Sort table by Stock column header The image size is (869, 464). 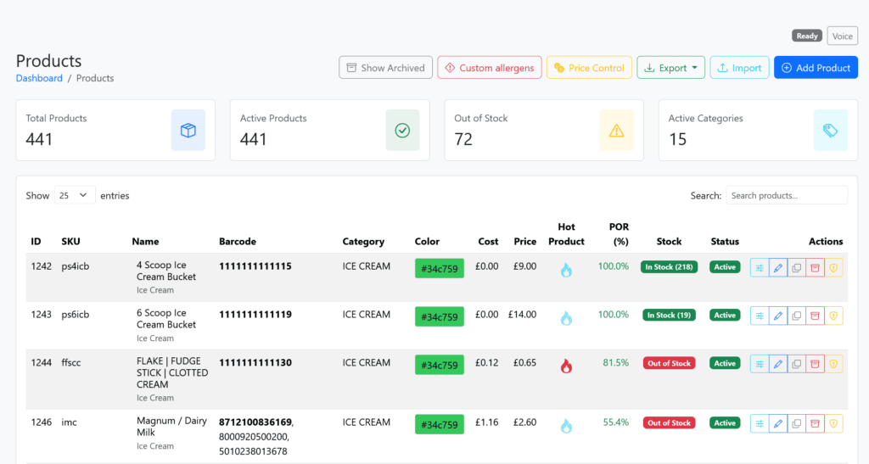coord(669,242)
